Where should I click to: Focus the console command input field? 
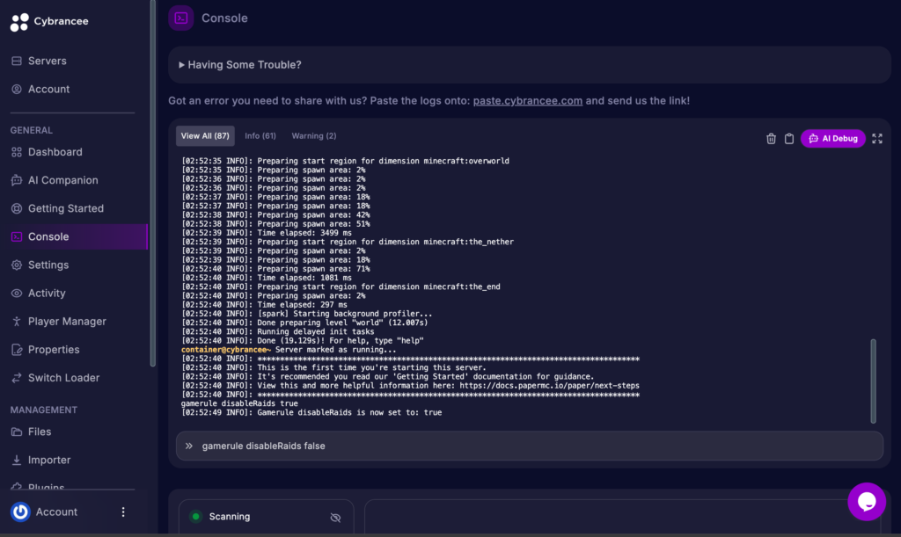[x=529, y=446]
